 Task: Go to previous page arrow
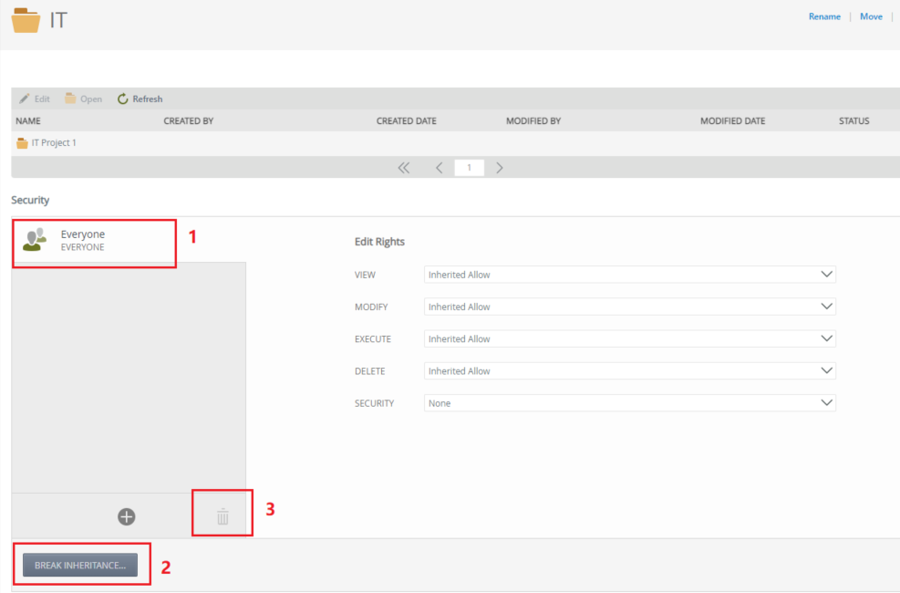439,168
